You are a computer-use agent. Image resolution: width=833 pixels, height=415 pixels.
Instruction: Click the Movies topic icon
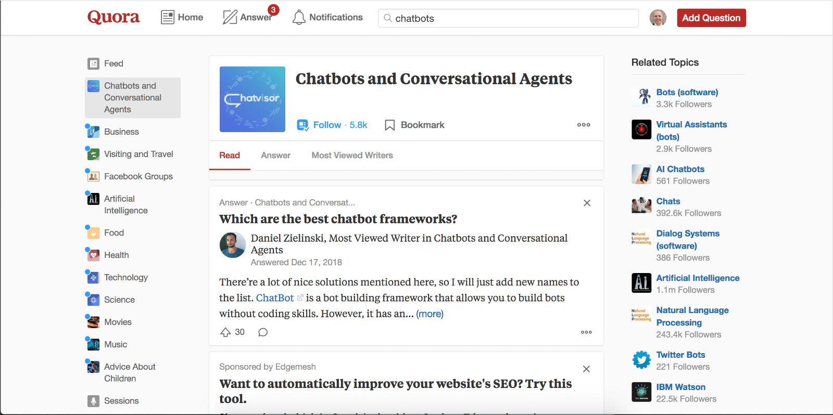coord(93,322)
